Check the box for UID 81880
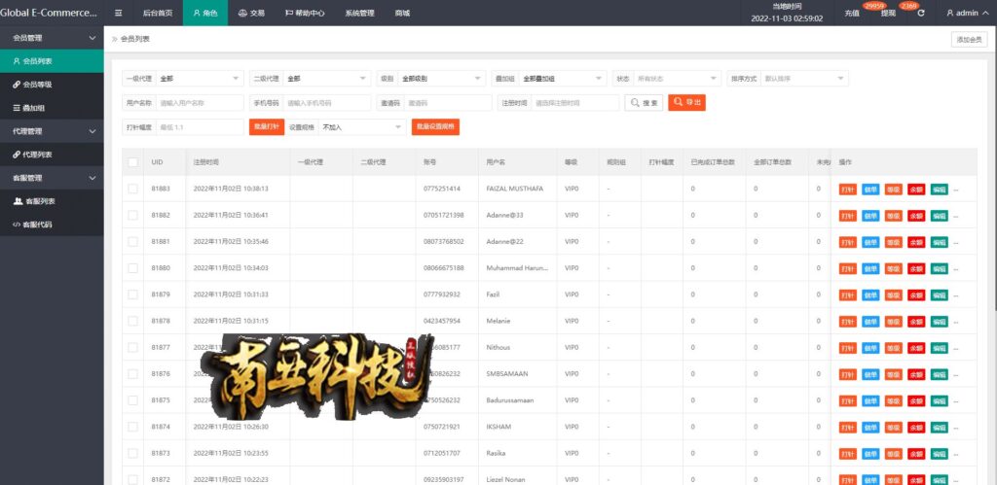 pos(132,268)
